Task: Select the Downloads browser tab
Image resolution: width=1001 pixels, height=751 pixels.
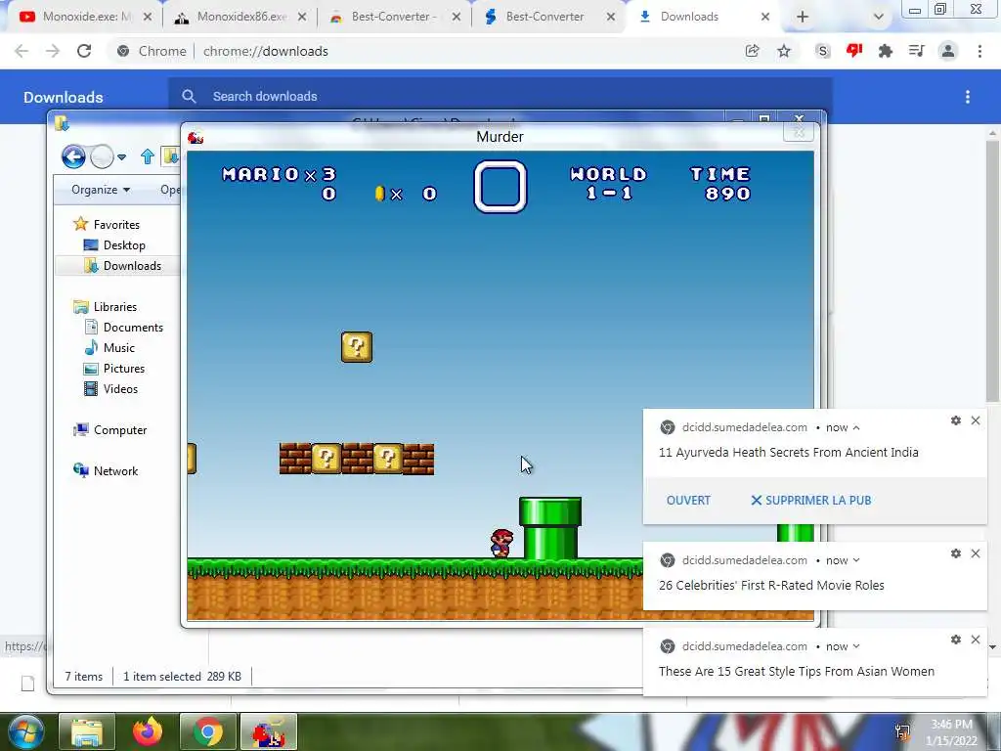Action: (689, 17)
